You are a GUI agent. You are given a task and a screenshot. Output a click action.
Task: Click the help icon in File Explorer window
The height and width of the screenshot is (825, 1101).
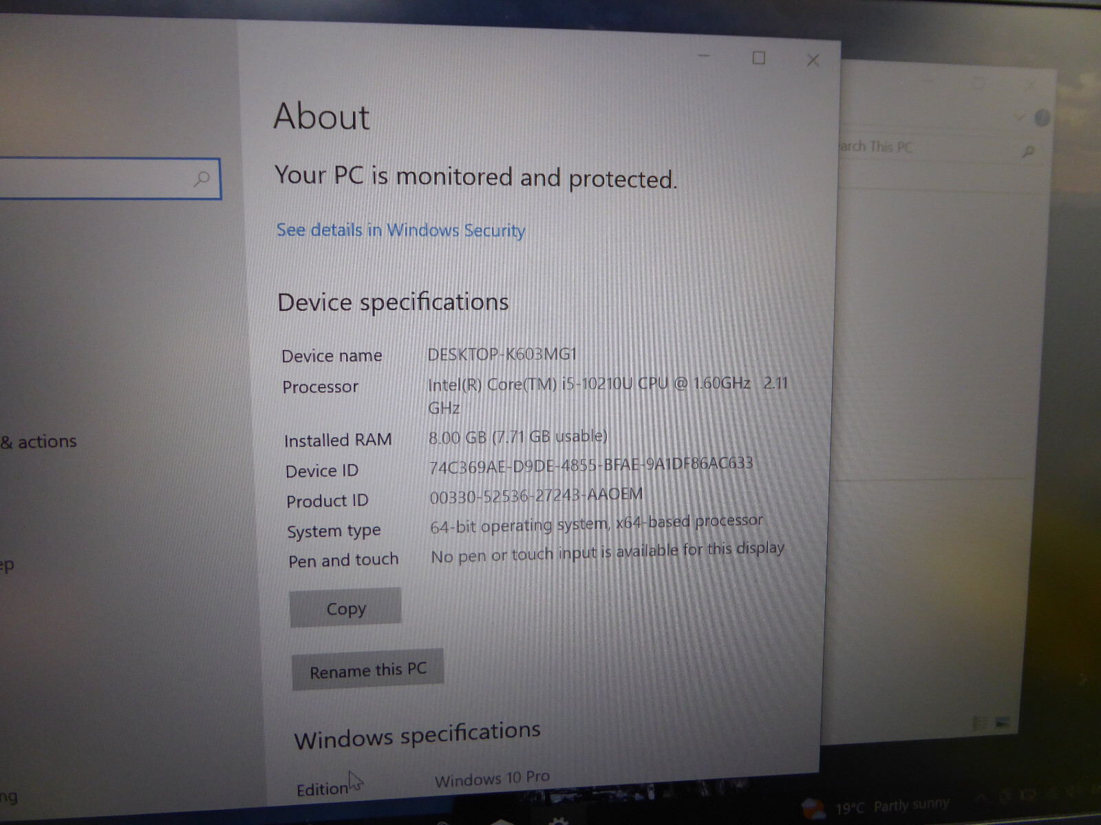1042,118
